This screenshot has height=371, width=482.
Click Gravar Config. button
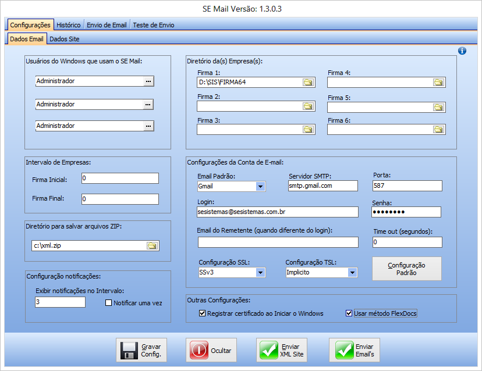coord(142,350)
